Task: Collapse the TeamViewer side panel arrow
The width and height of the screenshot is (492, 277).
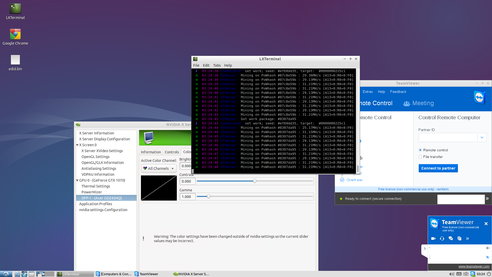Action: pyautogui.click(x=425, y=249)
